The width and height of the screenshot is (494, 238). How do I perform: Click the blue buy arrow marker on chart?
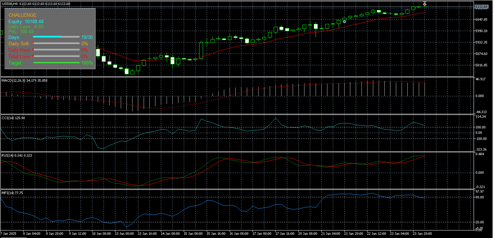click(344, 21)
